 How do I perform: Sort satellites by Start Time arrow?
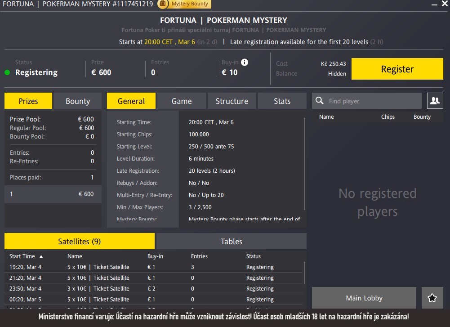41,256
